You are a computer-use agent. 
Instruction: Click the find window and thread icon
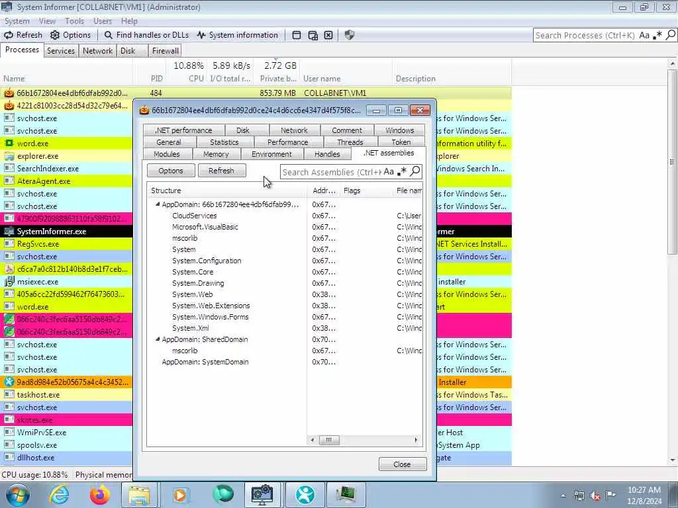pyautogui.click(x=313, y=35)
